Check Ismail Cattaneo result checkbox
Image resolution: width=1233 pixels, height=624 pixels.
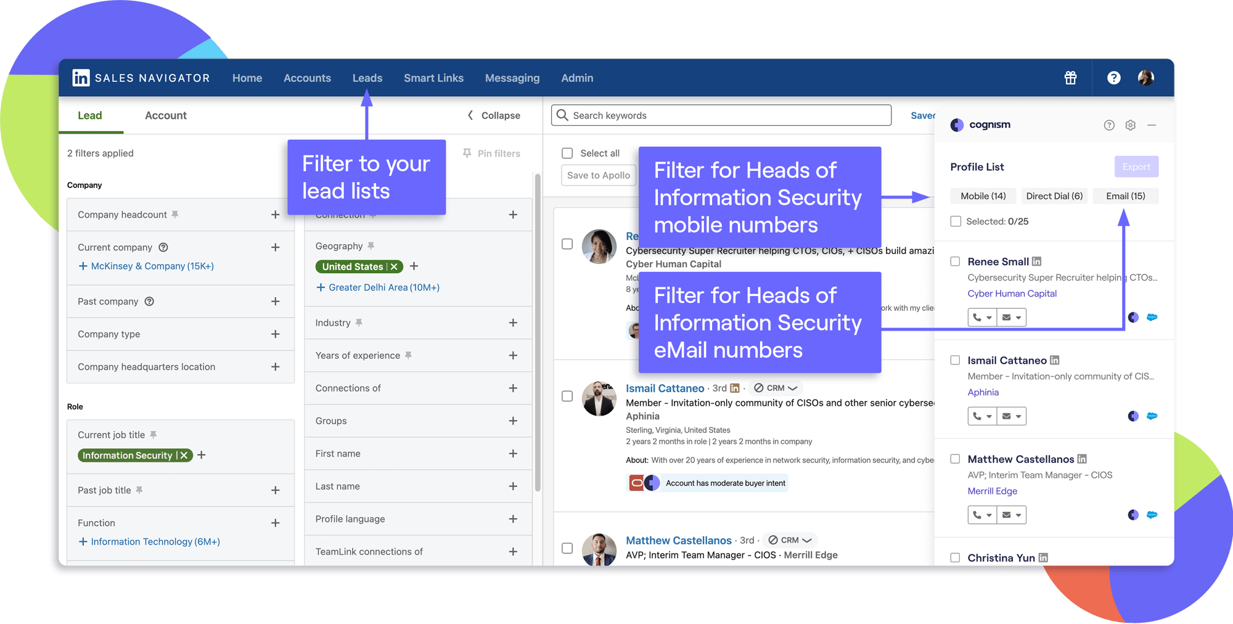tap(567, 396)
